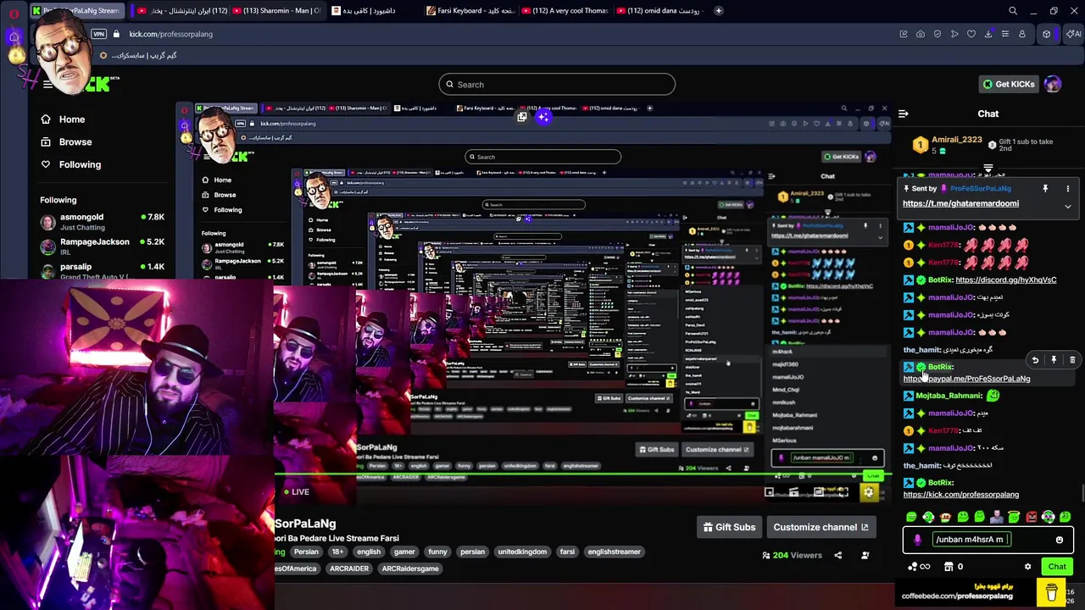Go to Home in the sidebar
The width and height of the screenshot is (1085, 610).
pos(71,119)
